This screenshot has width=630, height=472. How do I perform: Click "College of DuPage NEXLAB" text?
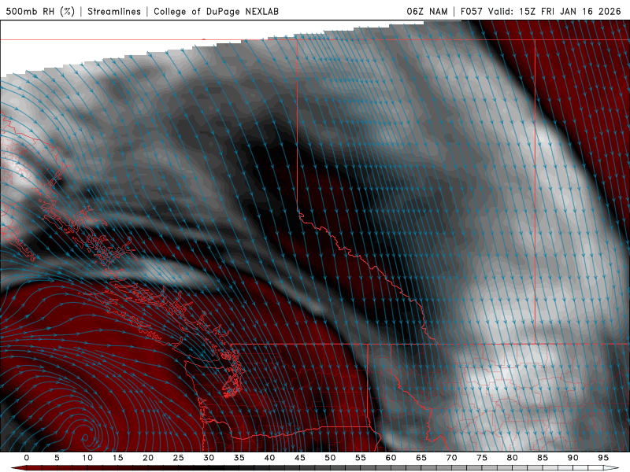coord(216,11)
